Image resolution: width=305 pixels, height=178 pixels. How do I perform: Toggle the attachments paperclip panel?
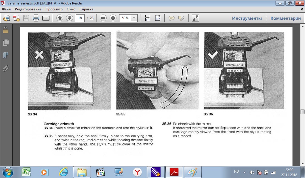5,68
